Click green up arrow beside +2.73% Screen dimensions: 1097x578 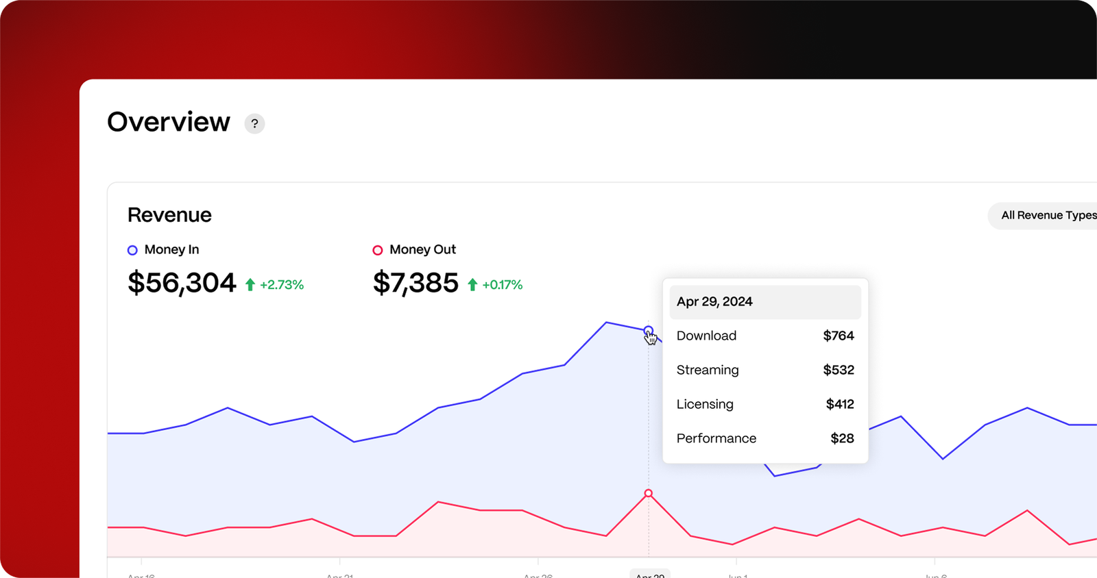(x=250, y=285)
